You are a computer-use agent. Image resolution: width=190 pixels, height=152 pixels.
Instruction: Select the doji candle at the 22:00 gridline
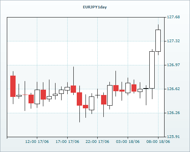pyautogui.click(x=98, y=95)
